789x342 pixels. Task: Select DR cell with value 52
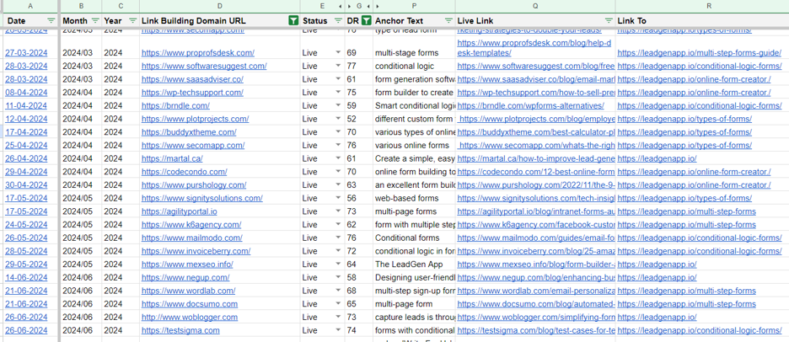(359, 120)
